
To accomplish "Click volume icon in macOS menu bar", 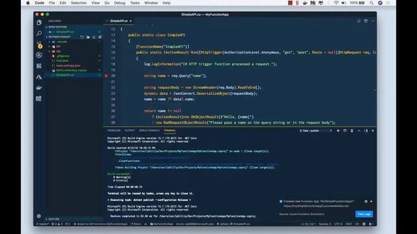I will 343,3.
